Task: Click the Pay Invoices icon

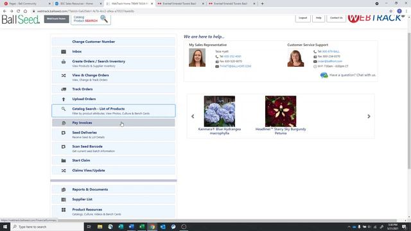Action: click(64, 123)
